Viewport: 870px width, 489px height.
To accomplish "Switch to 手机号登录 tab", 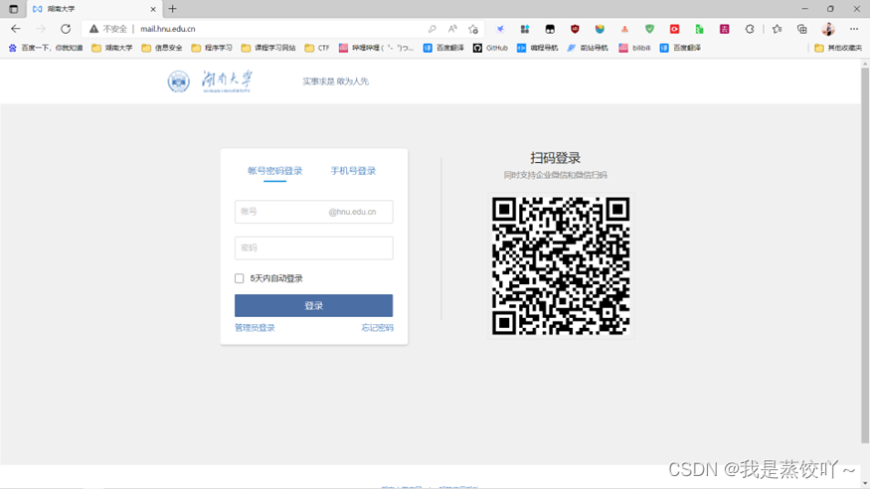I will point(353,171).
